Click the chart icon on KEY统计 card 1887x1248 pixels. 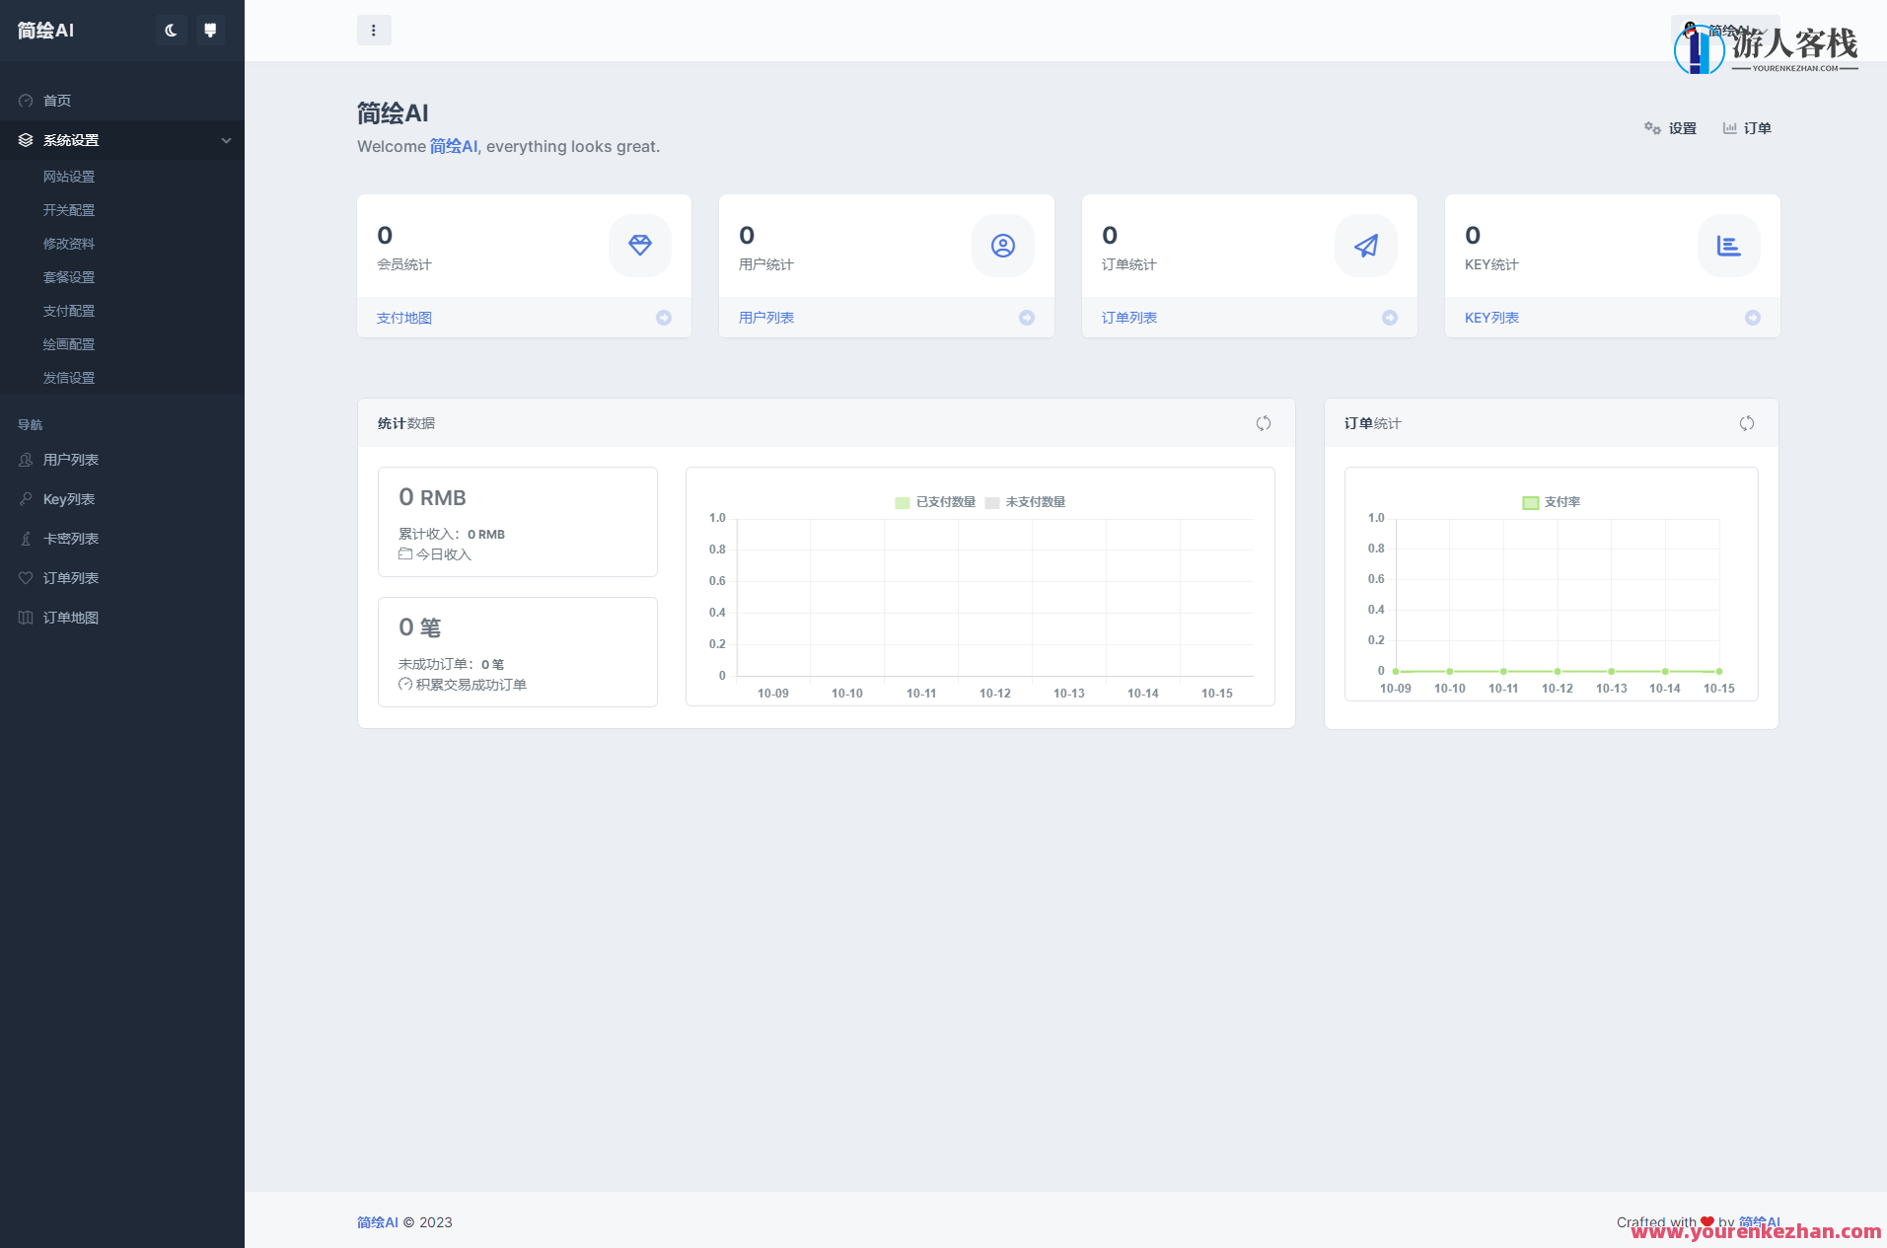point(1728,246)
